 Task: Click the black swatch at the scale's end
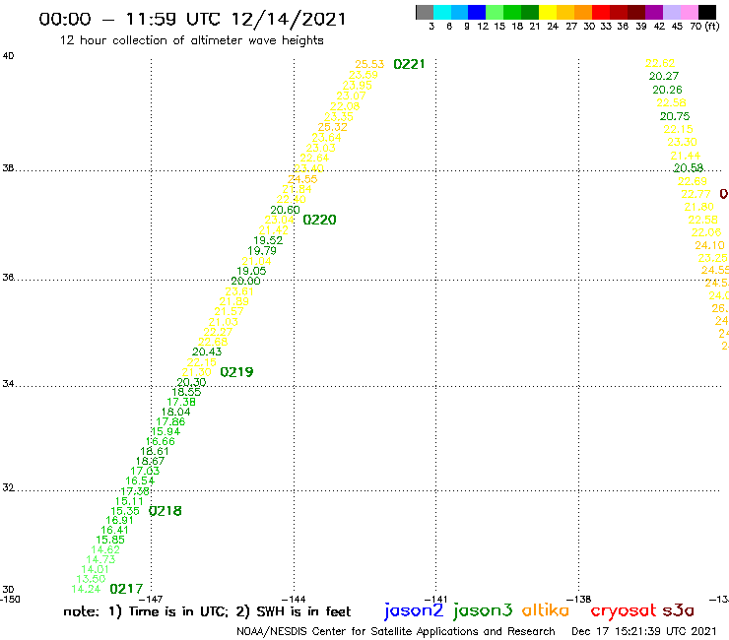point(706,12)
